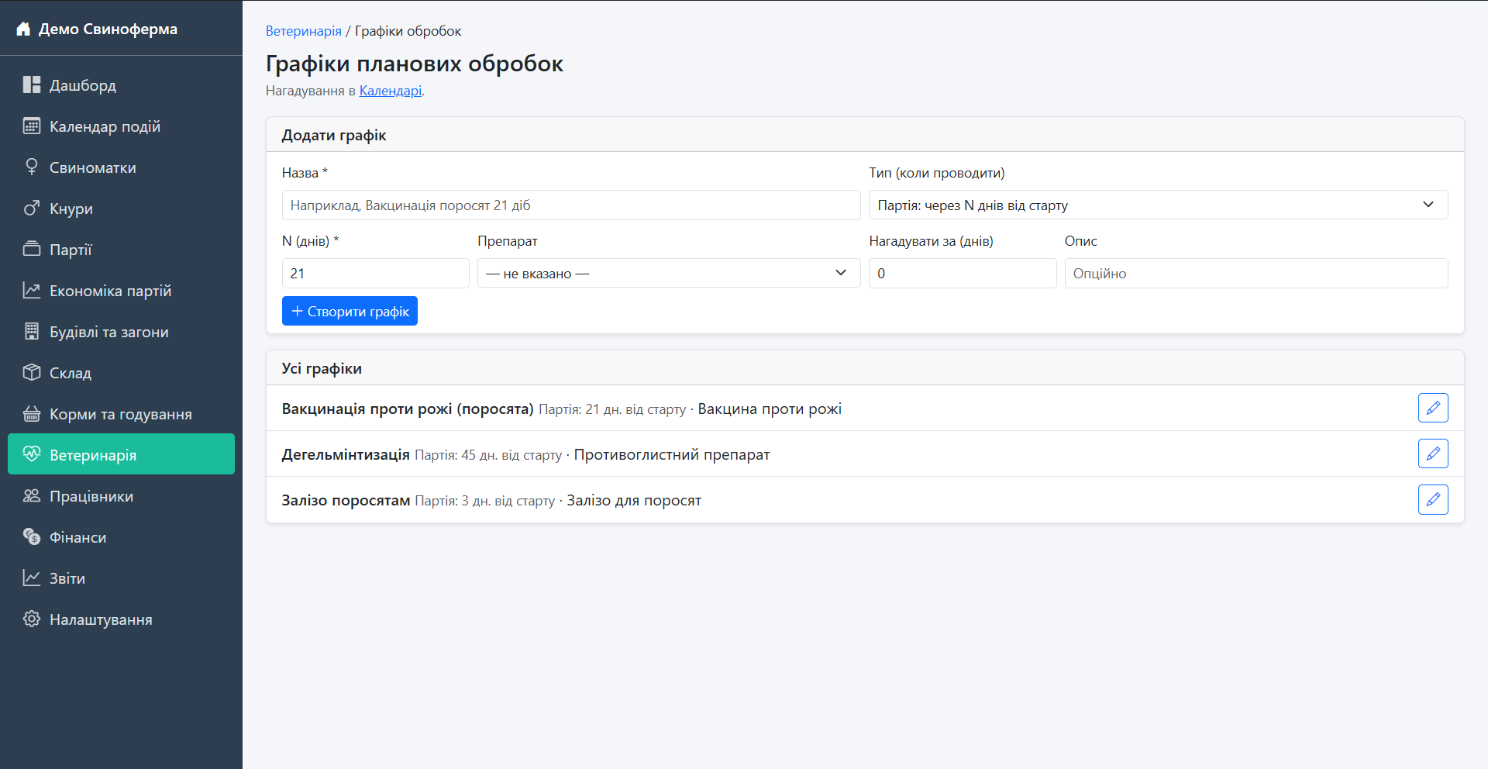The height and width of the screenshot is (769, 1488).
Task: Go to Економіка партій section
Action: tap(110, 291)
